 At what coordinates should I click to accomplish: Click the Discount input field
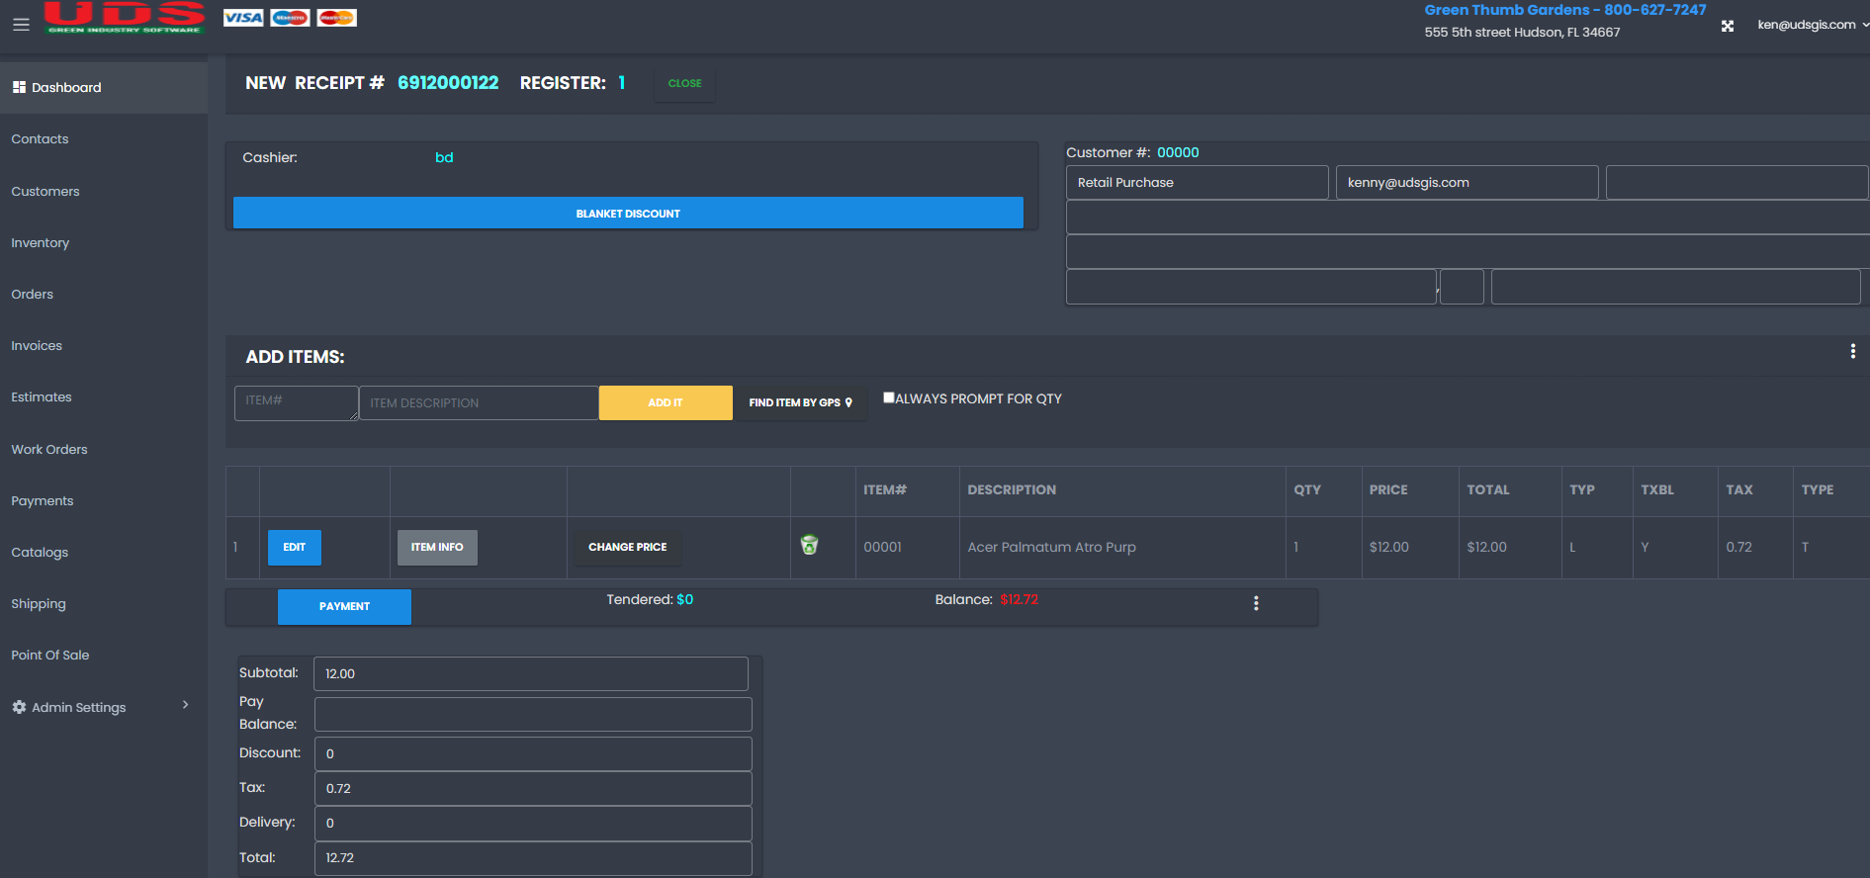click(x=533, y=753)
